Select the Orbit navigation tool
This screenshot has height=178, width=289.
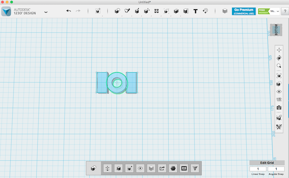(x=279, y=58)
